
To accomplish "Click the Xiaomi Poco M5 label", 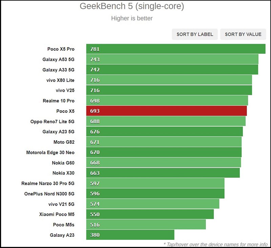I will [57, 214].
